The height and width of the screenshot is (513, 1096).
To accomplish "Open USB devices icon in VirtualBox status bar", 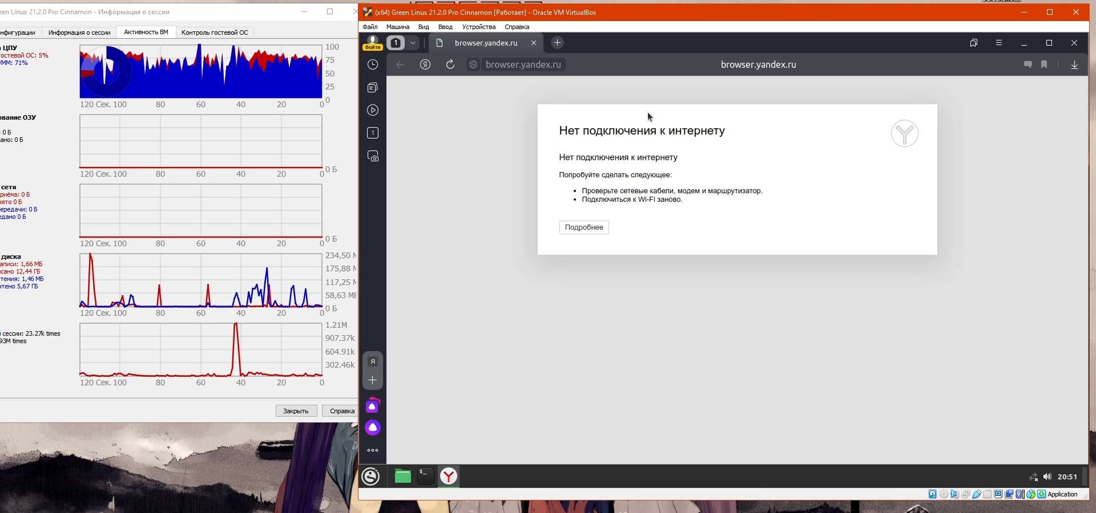I will (x=977, y=494).
